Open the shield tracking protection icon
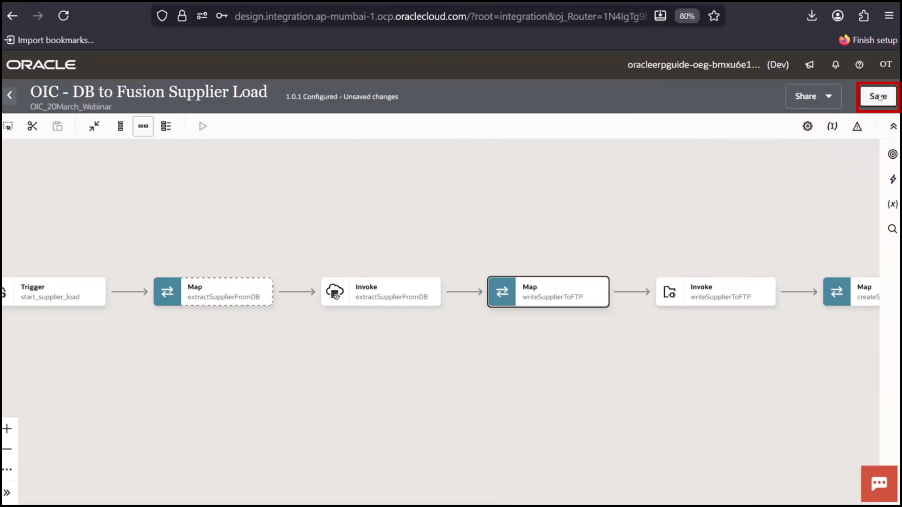The image size is (902, 507). (162, 16)
